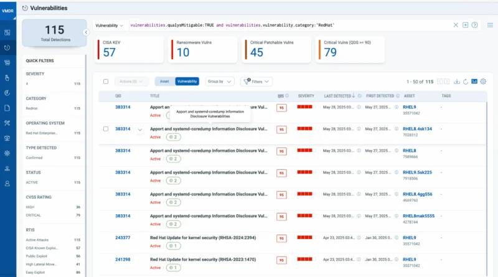The height and width of the screenshot is (277, 498).
Task: Refresh the vulnerability list
Action: pyautogui.click(x=466, y=82)
